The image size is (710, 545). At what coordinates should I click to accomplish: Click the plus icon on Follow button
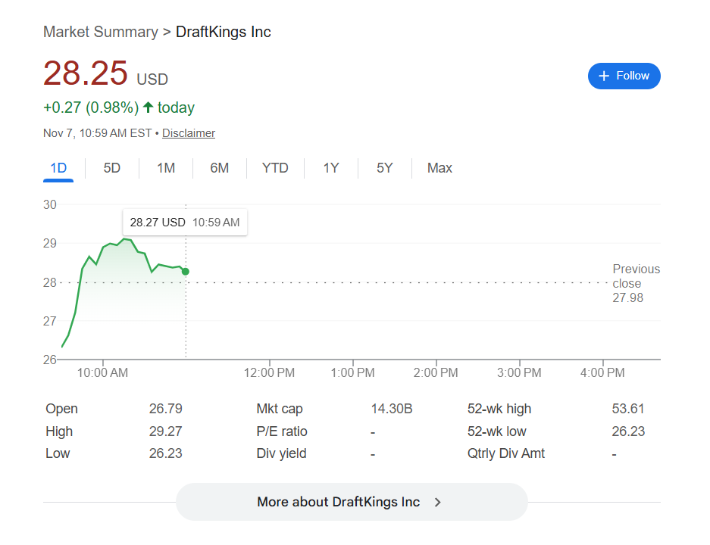(604, 76)
